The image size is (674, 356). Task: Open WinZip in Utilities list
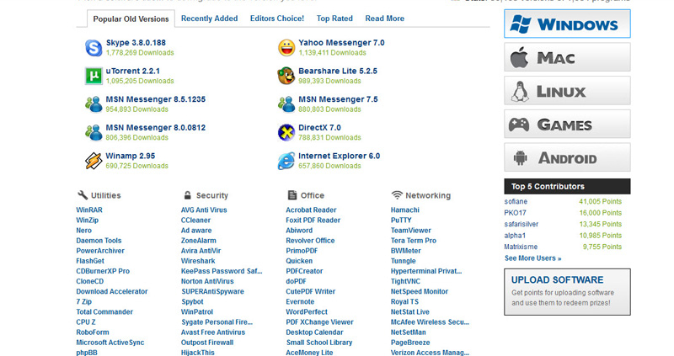tap(88, 220)
